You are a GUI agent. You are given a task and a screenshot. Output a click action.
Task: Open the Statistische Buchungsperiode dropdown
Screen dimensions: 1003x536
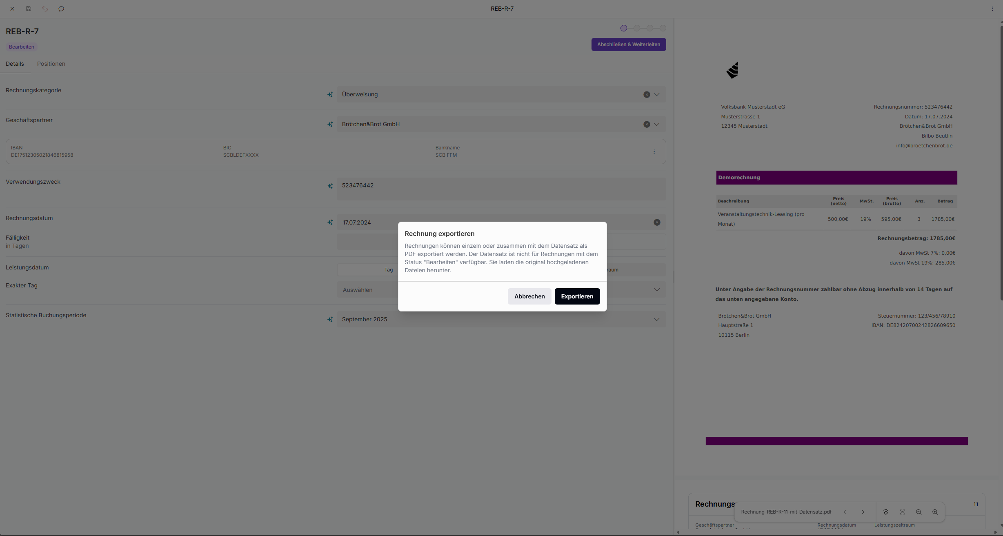[x=656, y=320]
